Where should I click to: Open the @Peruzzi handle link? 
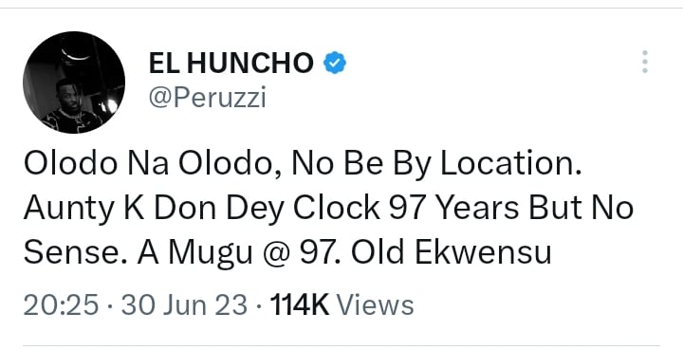pyautogui.click(x=208, y=98)
